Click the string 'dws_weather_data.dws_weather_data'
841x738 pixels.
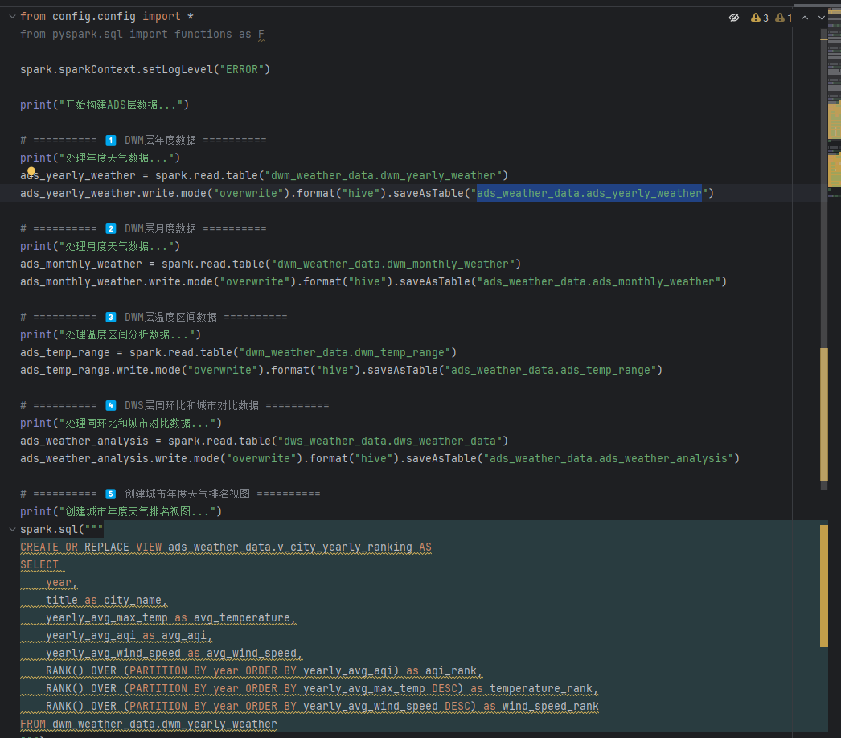[390, 441]
